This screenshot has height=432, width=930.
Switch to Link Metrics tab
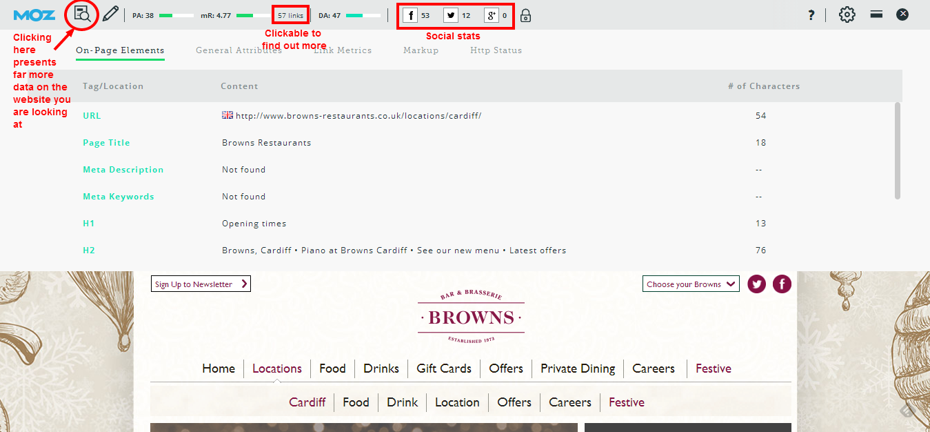point(343,50)
